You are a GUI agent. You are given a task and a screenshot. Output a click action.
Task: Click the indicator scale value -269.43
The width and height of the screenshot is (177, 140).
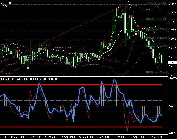click(x=173, y=133)
